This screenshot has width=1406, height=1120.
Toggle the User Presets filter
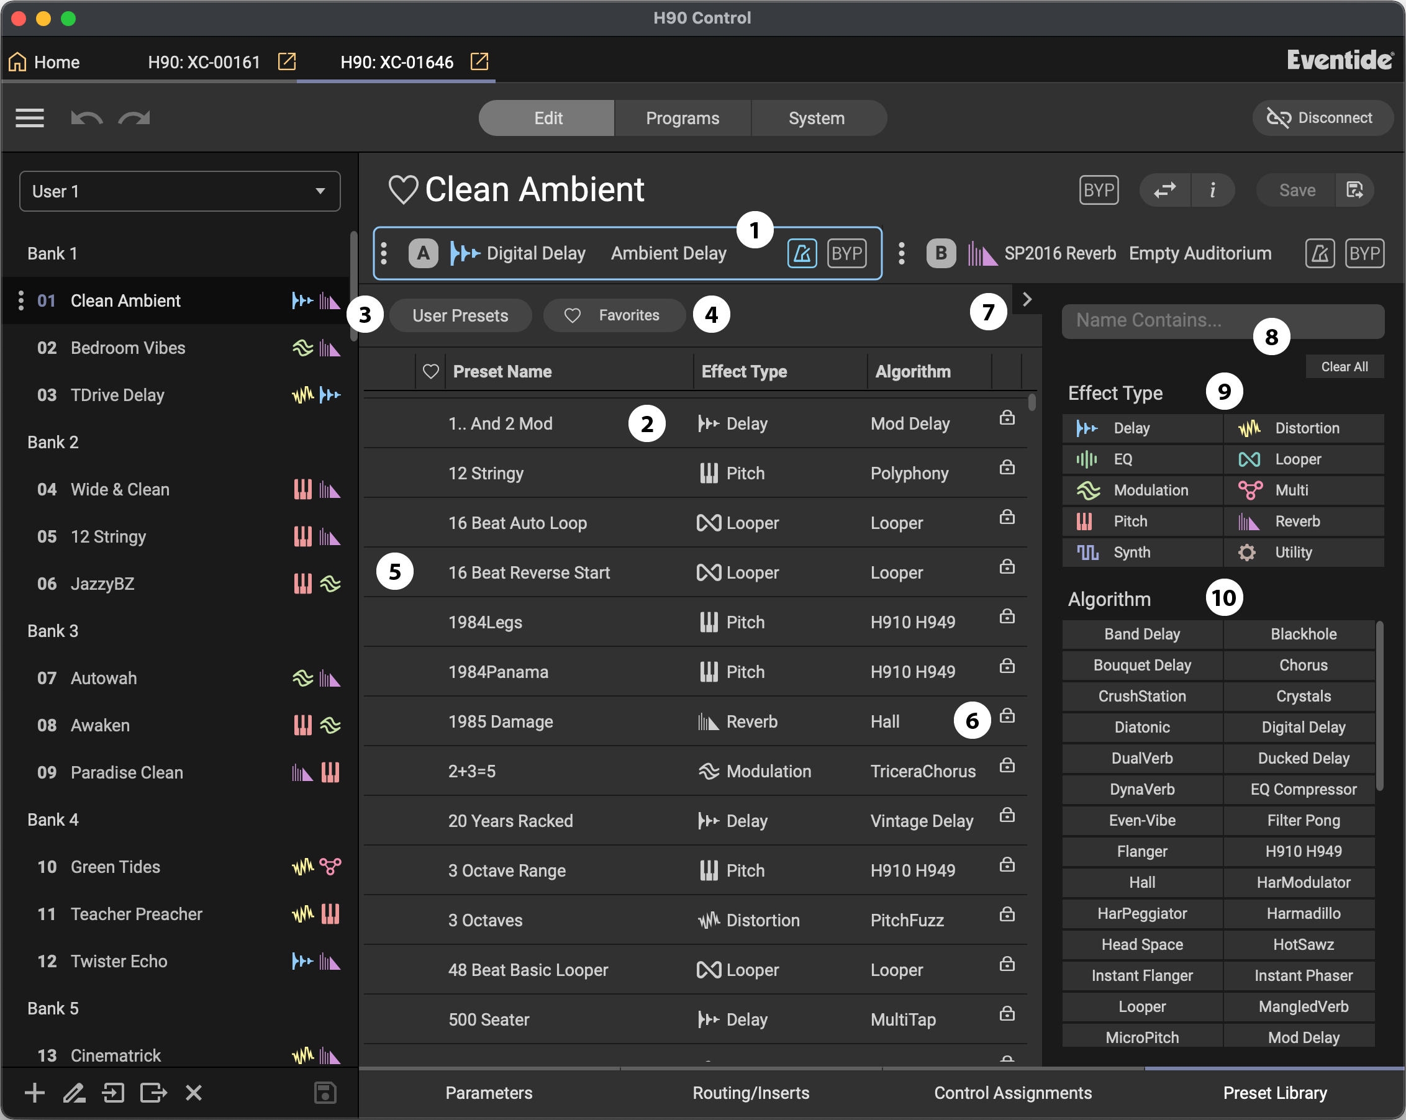(x=460, y=315)
